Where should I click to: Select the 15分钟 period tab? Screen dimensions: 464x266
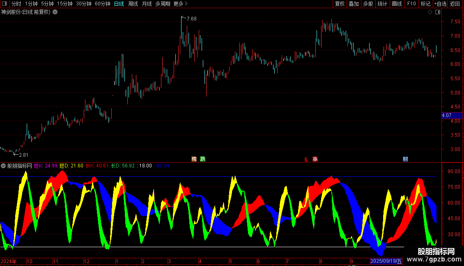(x=64, y=4)
